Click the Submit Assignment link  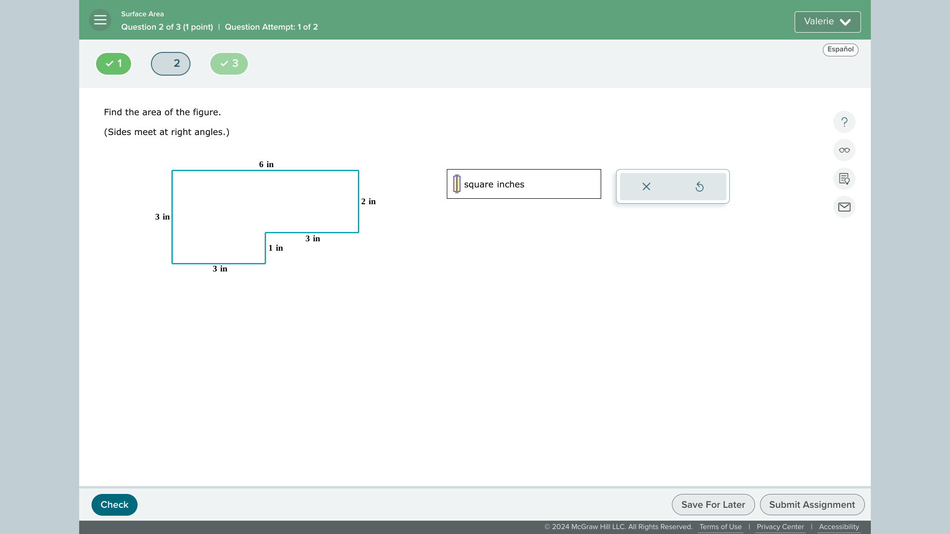click(x=812, y=504)
